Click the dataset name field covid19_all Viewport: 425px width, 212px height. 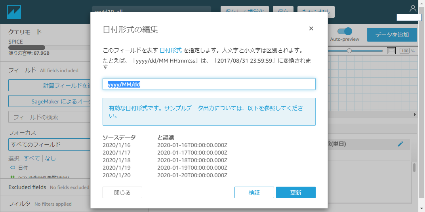click(151, 9)
